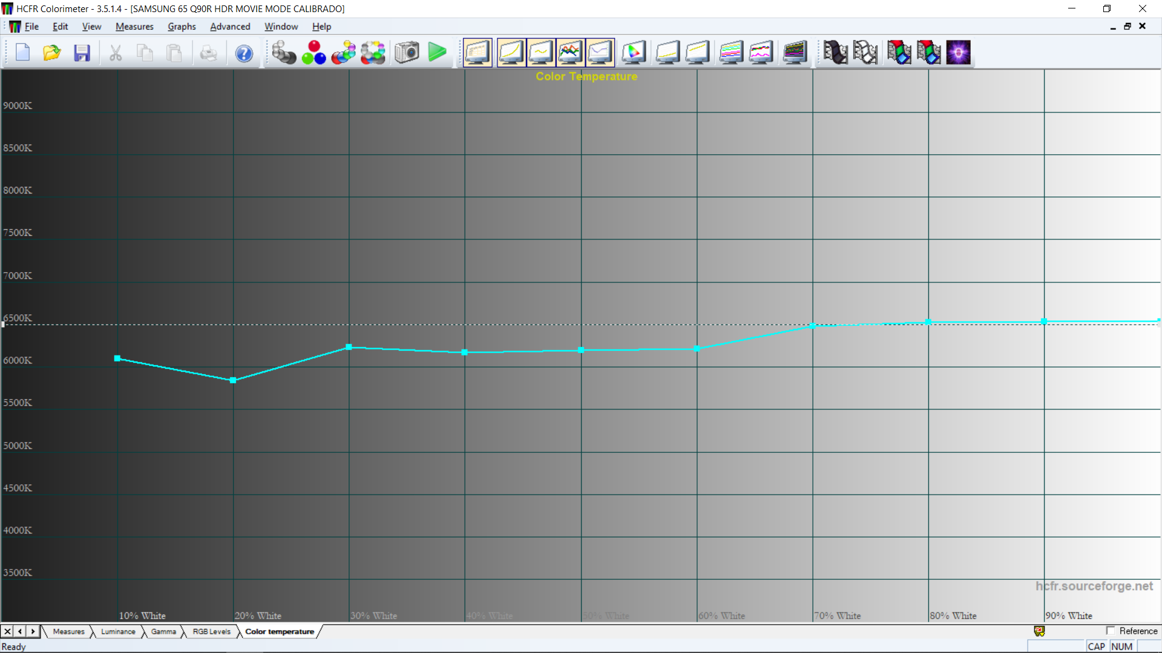Open the CIE diagram view icon
This screenshot has width=1162, height=653.
634,53
